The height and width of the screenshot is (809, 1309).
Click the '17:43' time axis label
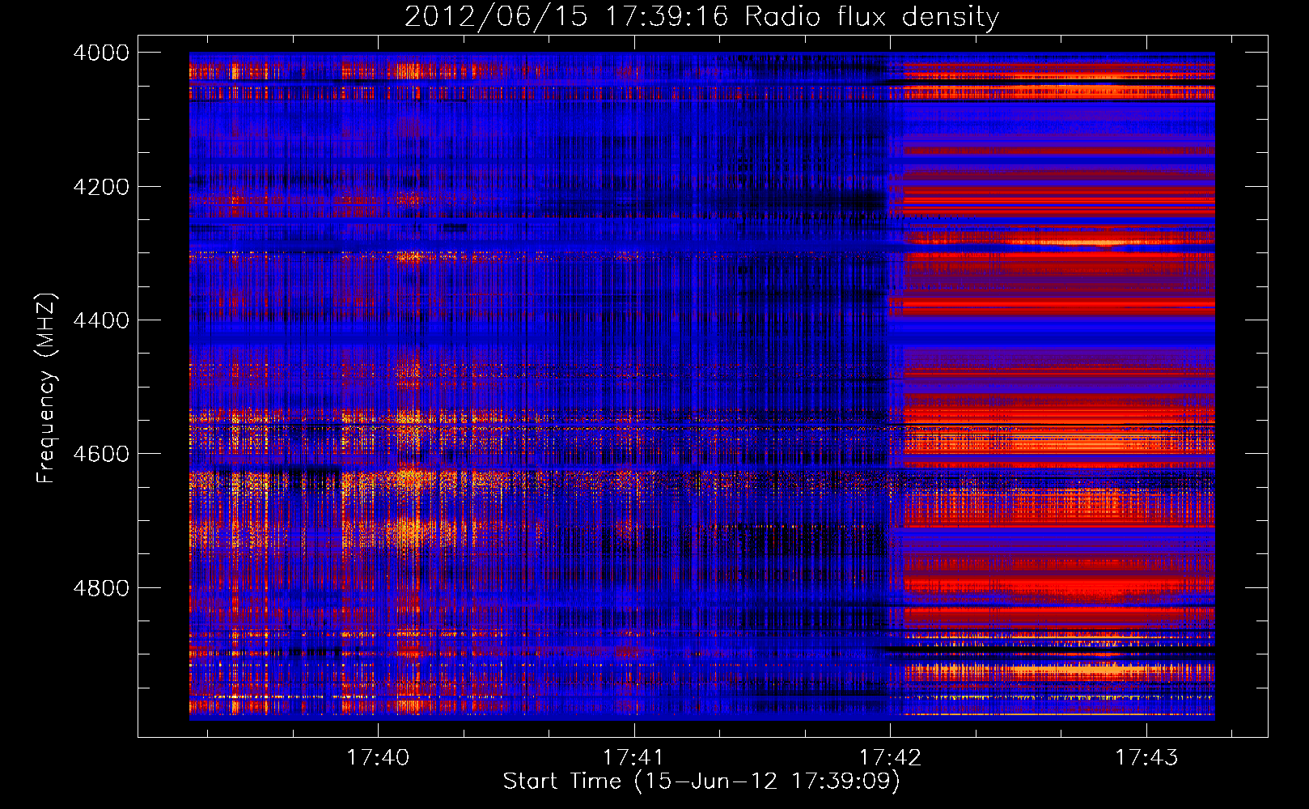[x=1146, y=757]
